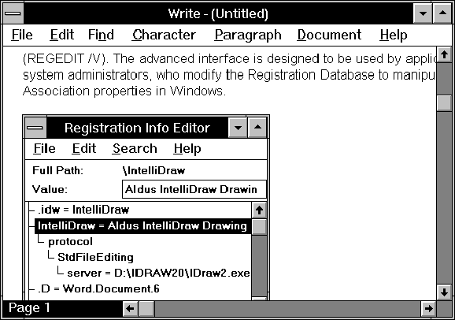Open Registration Info Editor control-menu box
The height and width of the screenshot is (320, 455).
point(35,128)
